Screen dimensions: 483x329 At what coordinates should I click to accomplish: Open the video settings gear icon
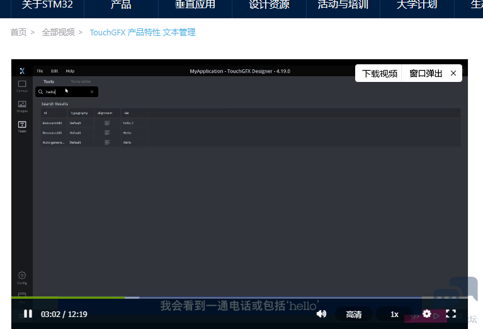pyautogui.click(x=426, y=314)
